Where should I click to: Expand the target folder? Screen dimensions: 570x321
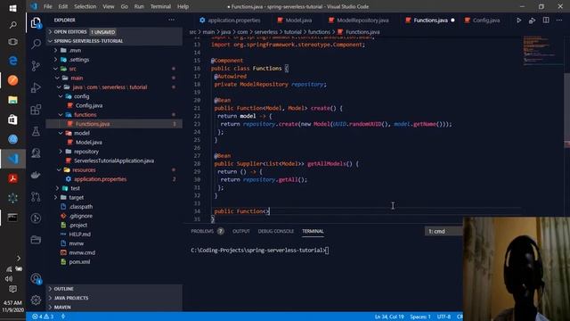coord(76,197)
